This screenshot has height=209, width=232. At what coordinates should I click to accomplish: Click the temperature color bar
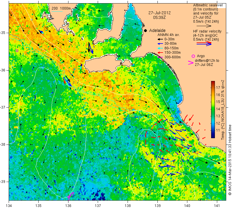[213, 109]
